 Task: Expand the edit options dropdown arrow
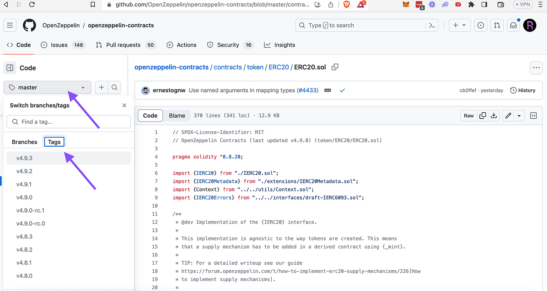pos(519,116)
